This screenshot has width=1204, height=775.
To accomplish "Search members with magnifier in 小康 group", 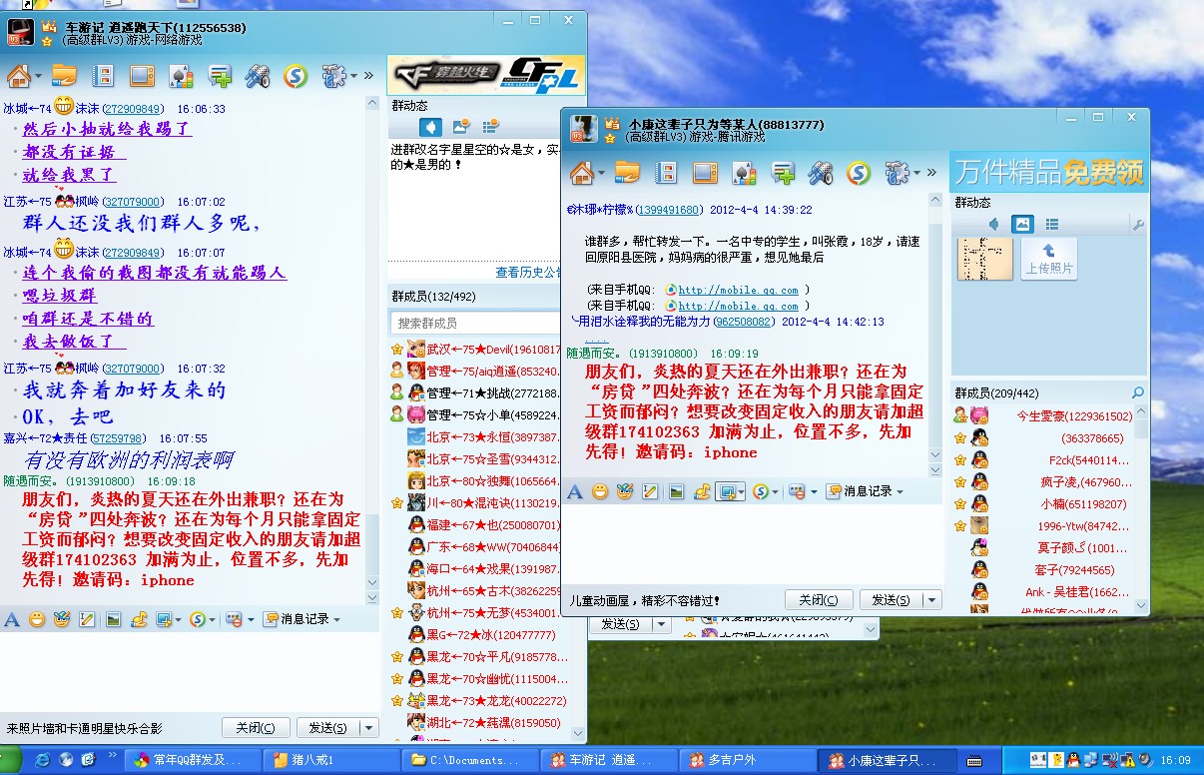I will (1137, 392).
